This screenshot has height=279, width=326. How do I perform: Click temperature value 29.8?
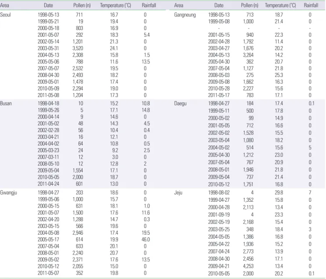pyautogui.click(x=279, y=193)
